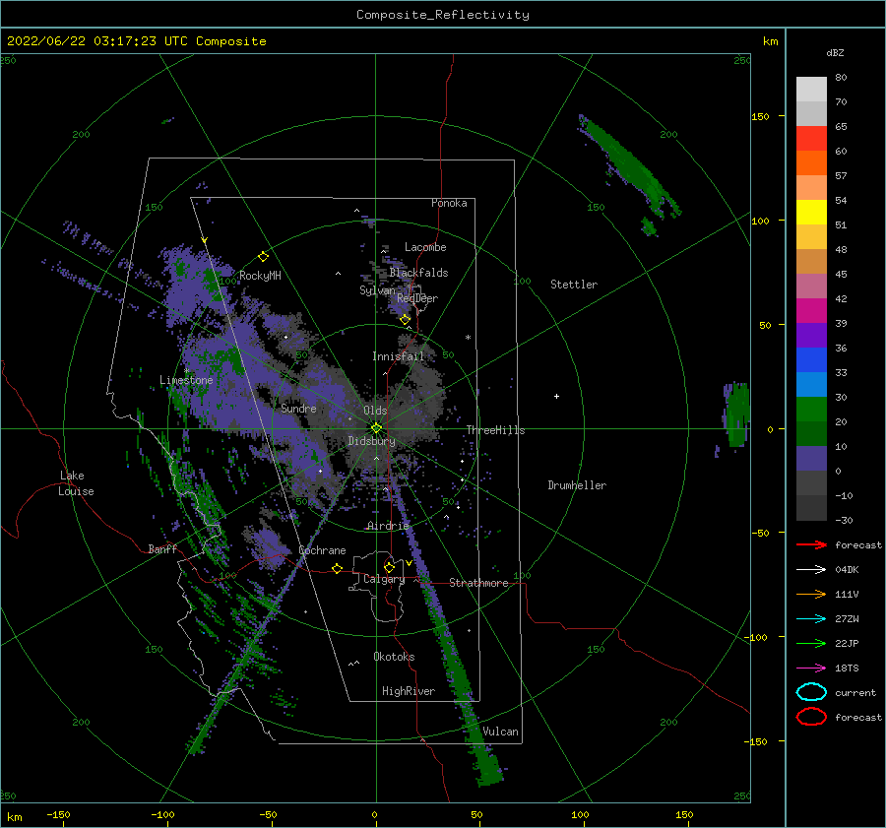The width and height of the screenshot is (886, 828).
Task: Select the 20 dBZ green swatch
Action: [x=811, y=409]
